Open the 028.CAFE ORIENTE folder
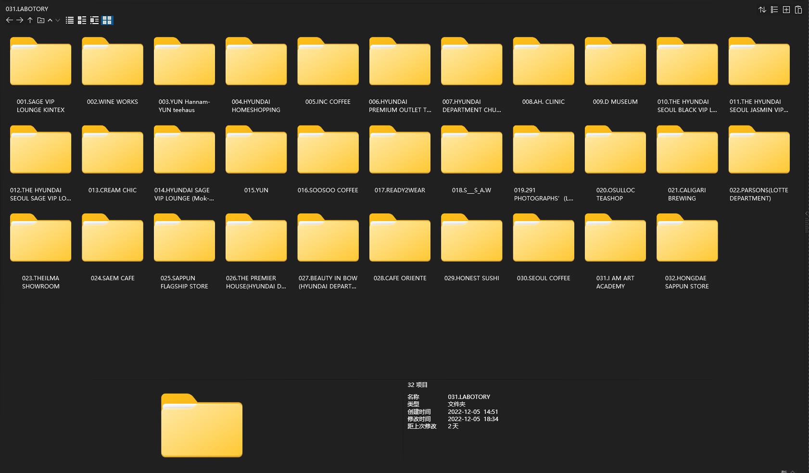 click(400, 238)
